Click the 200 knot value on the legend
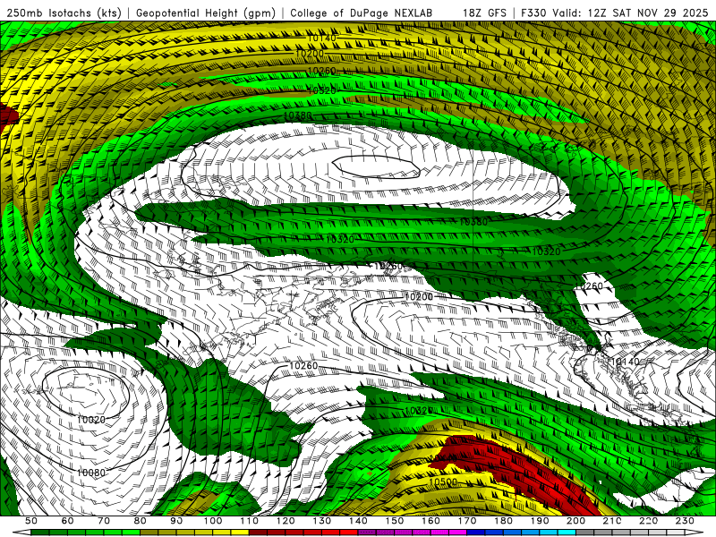This screenshot has height=537, width=716. pyautogui.click(x=575, y=521)
